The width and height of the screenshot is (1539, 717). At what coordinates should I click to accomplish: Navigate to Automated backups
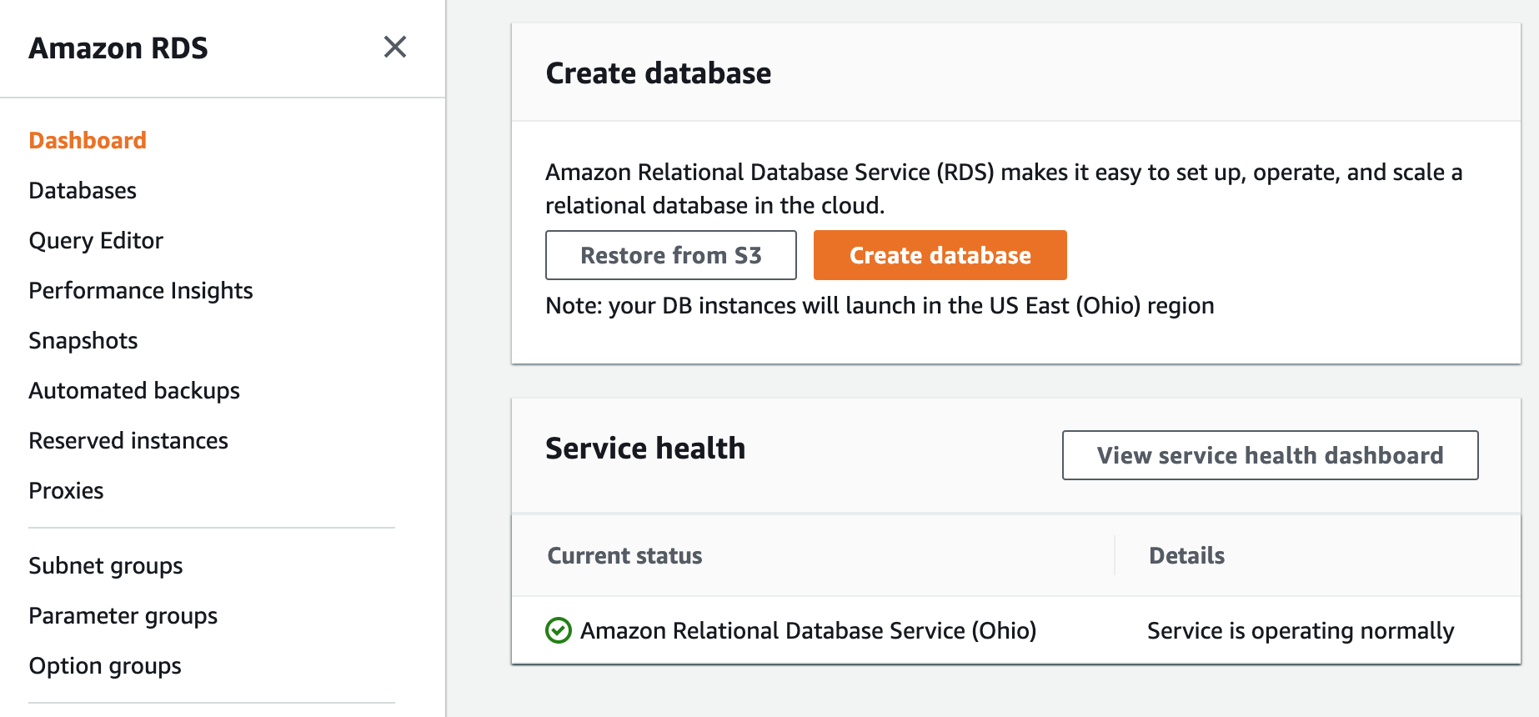tap(134, 390)
